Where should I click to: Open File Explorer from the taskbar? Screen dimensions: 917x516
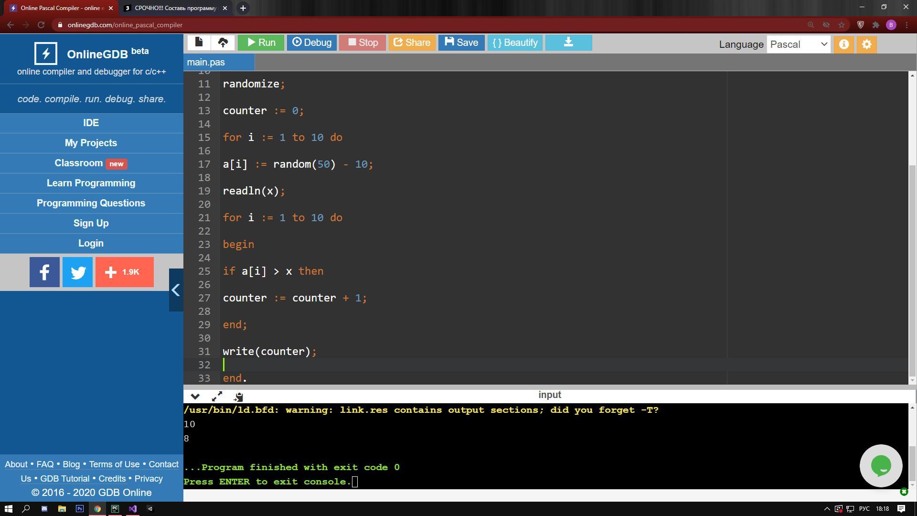click(x=62, y=509)
